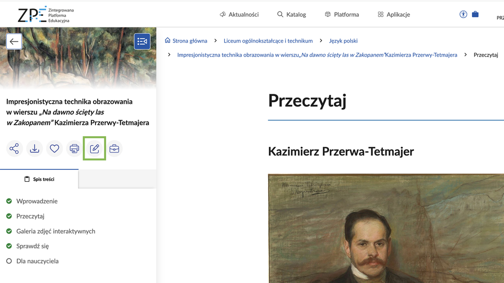Viewport: 504px width, 283px height.
Task: Click the download icon
Action: (x=34, y=149)
